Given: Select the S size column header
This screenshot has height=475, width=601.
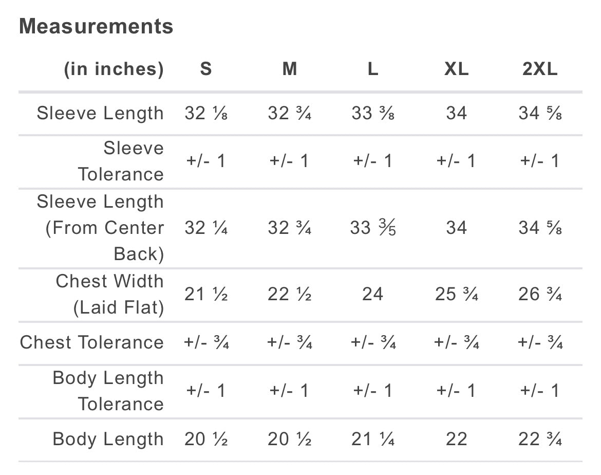Looking at the screenshot, I should pos(206,69).
